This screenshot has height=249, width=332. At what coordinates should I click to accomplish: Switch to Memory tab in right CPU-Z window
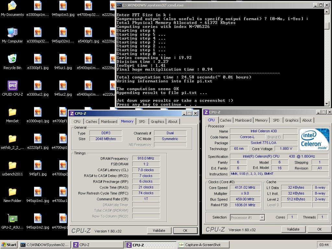(x=261, y=120)
